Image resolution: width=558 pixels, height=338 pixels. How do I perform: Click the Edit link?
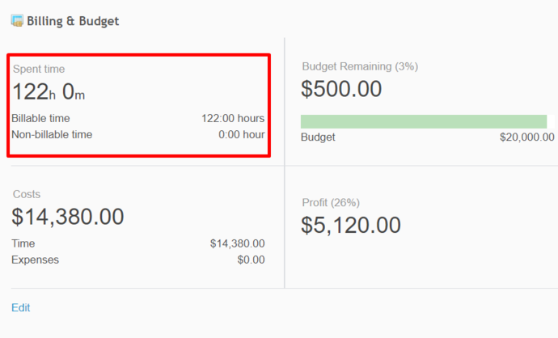(x=20, y=307)
